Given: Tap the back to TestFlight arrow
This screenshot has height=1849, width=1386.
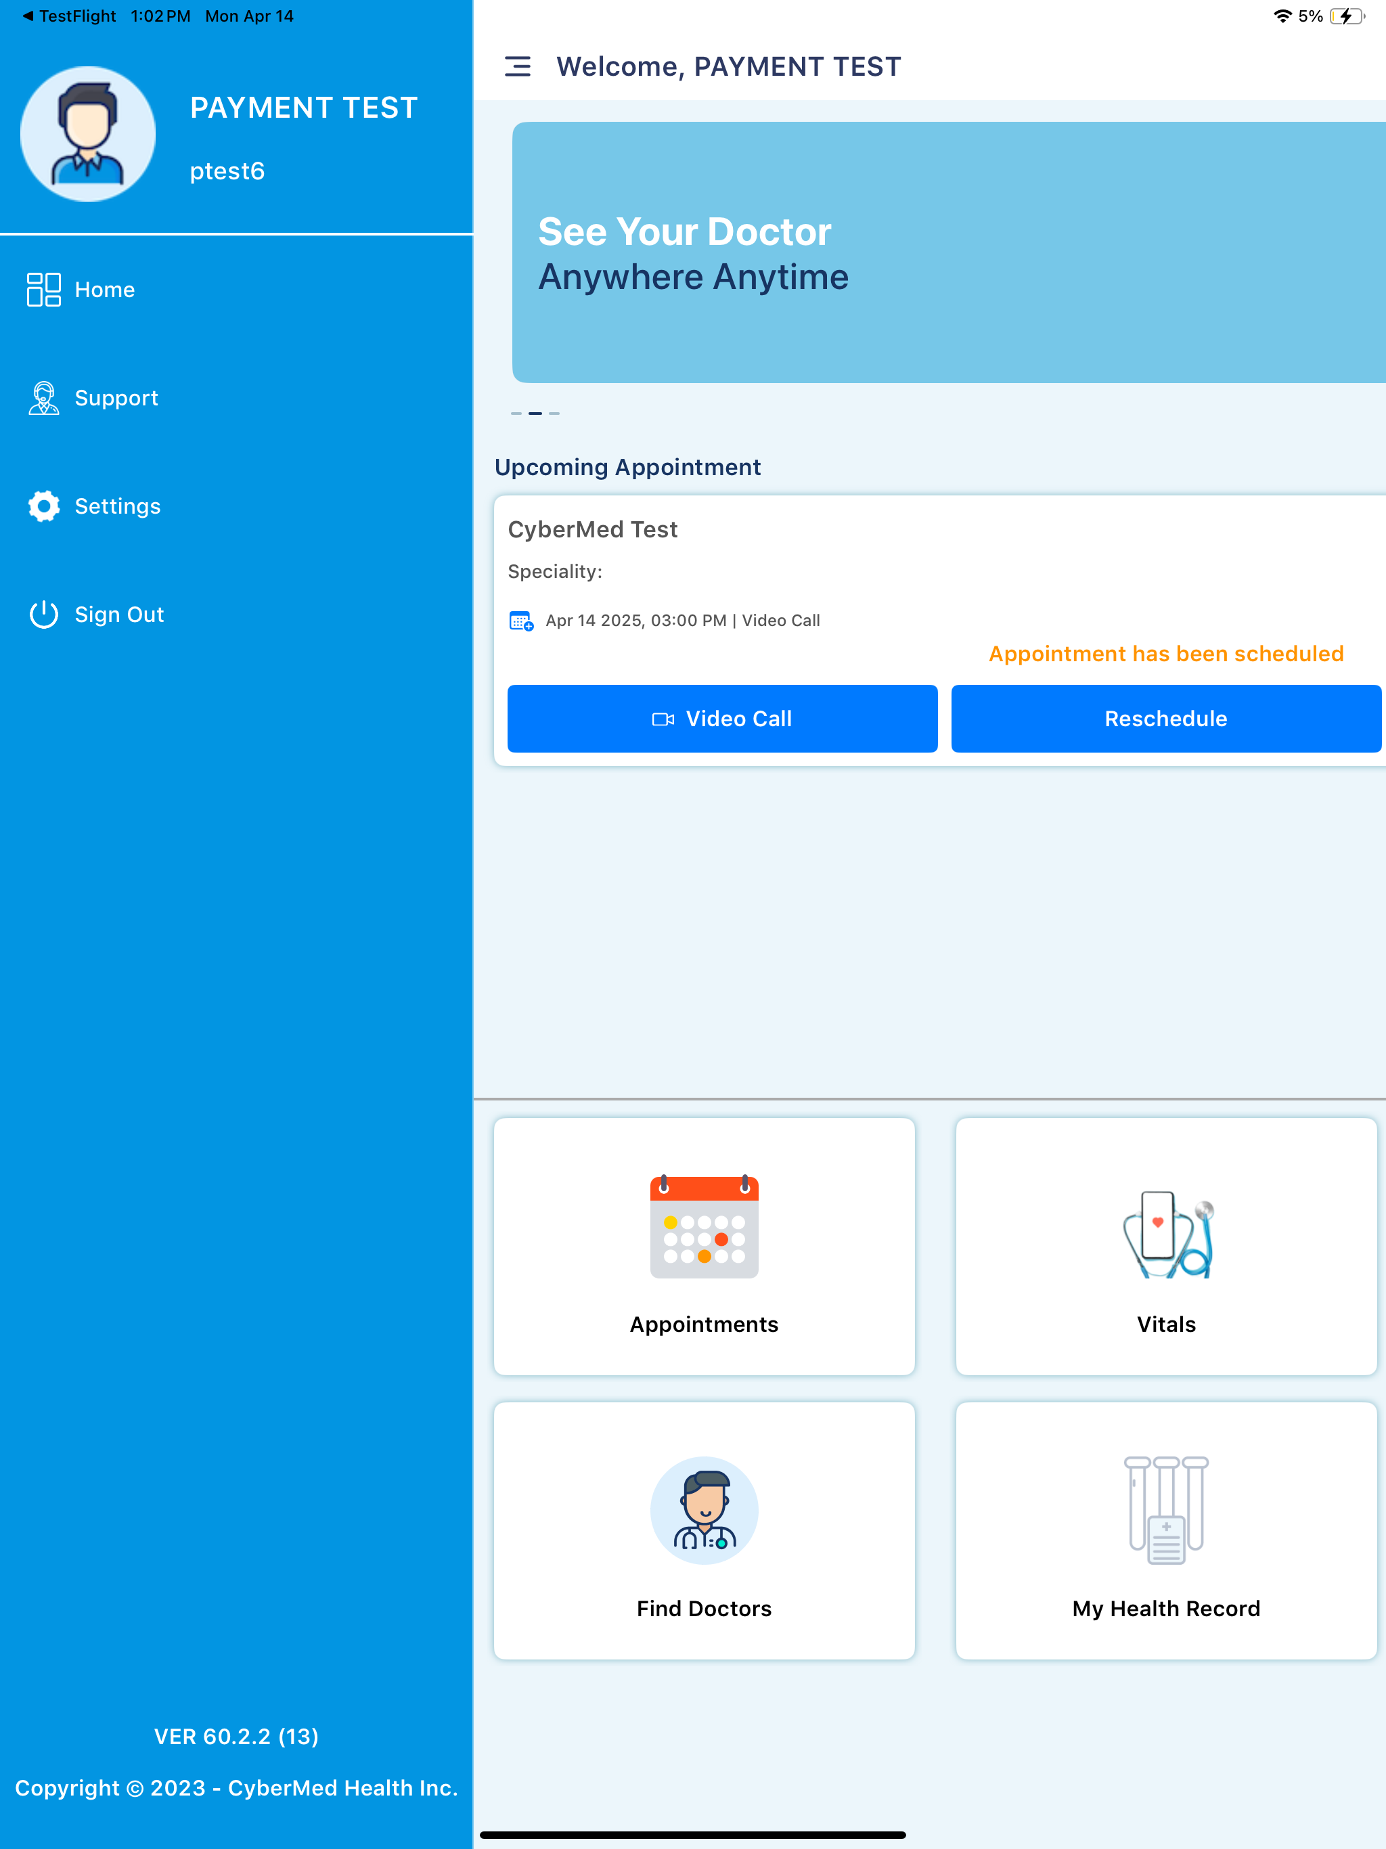Looking at the screenshot, I should pyautogui.click(x=28, y=16).
